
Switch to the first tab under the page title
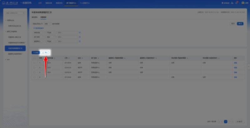(x=34, y=17)
